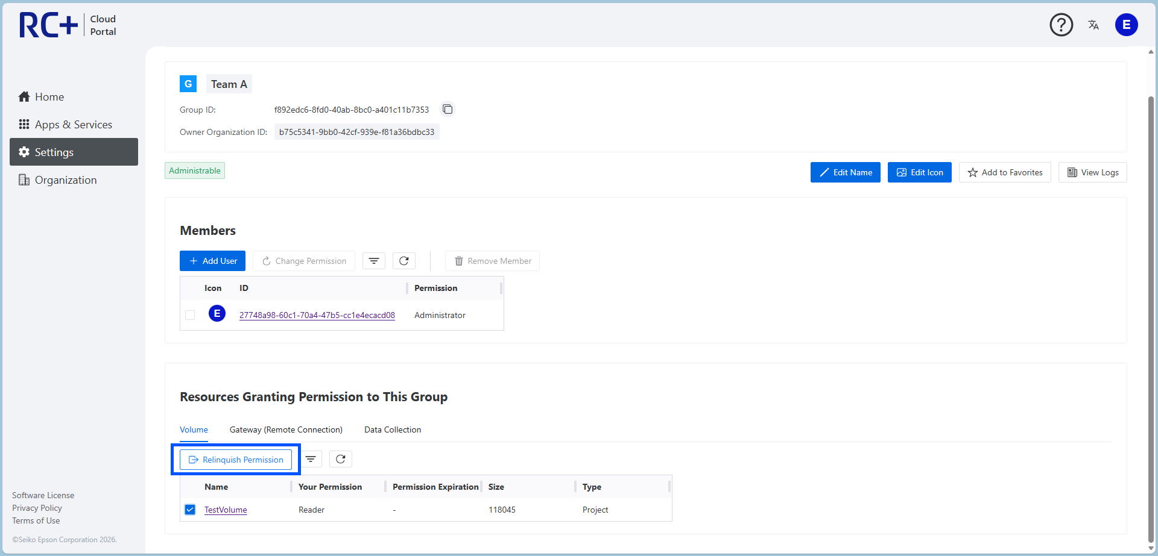Select the member row checkbox
1158x556 pixels.
click(190, 315)
